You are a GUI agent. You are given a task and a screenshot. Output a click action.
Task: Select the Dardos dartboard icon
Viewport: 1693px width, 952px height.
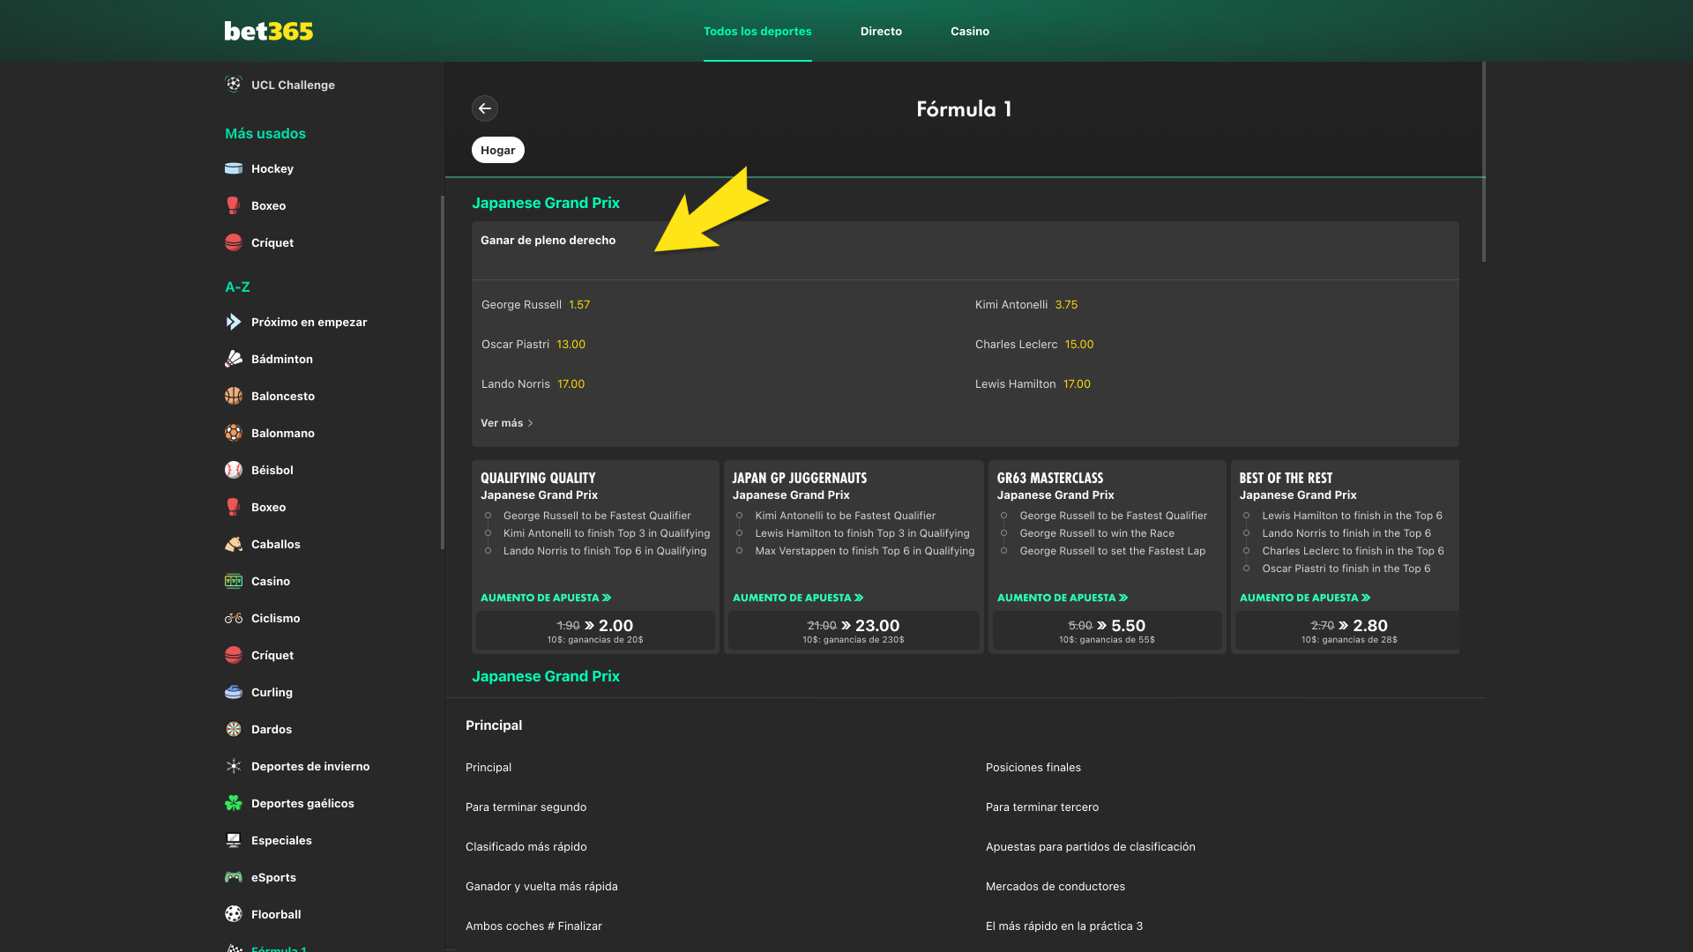coord(234,729)
